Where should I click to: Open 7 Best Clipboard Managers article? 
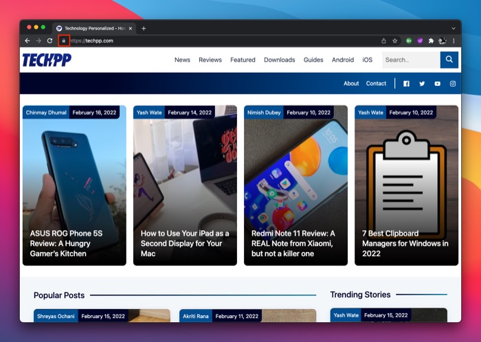pos(405,243)
